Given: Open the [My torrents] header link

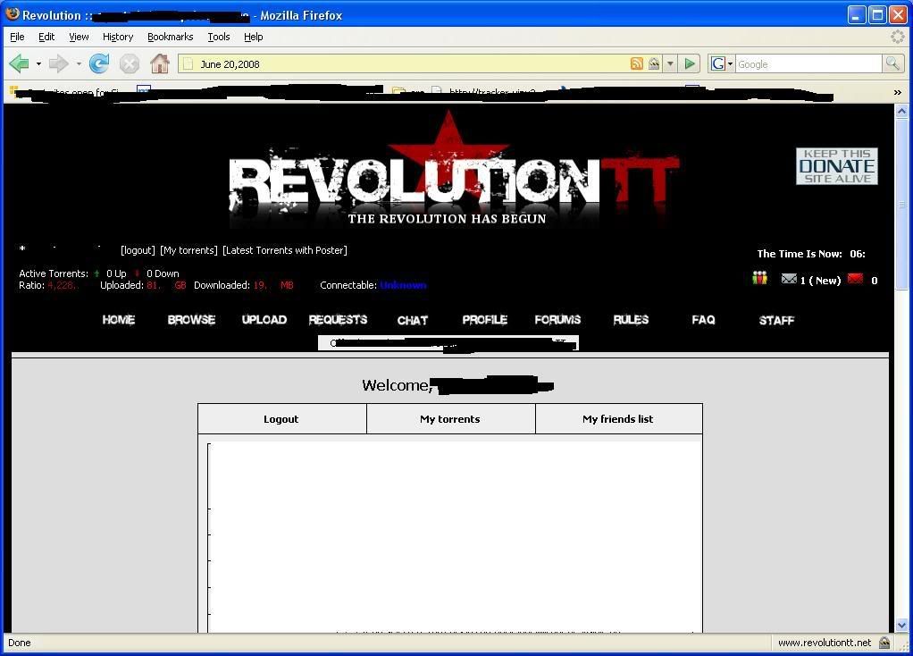Looking at the screenshot, I should pyautogui.click(x=188, y=250).
